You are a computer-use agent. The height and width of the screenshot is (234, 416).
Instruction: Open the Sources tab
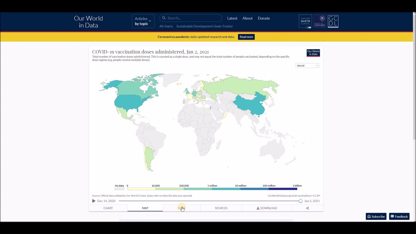coord(221,208)
